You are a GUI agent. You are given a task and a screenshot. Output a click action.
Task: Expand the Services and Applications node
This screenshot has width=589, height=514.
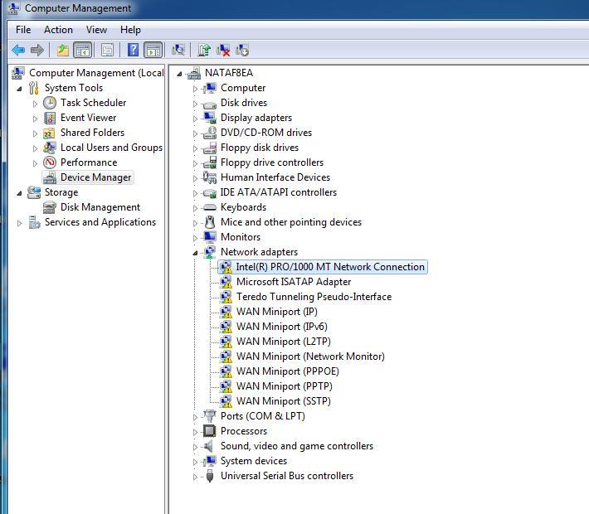pos(19,223)
